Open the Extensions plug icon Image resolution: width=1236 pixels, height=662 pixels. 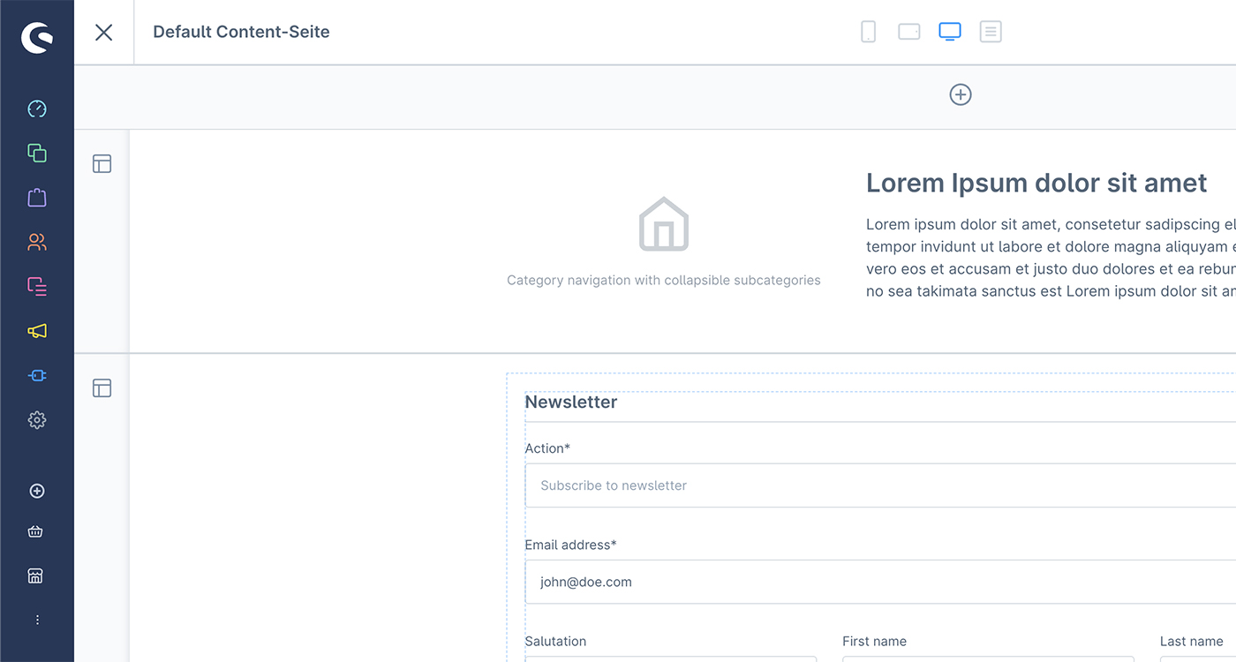point(37,375)
